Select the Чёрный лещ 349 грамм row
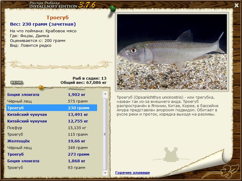Viewport: 242px width, 181px height. (52, 148)
